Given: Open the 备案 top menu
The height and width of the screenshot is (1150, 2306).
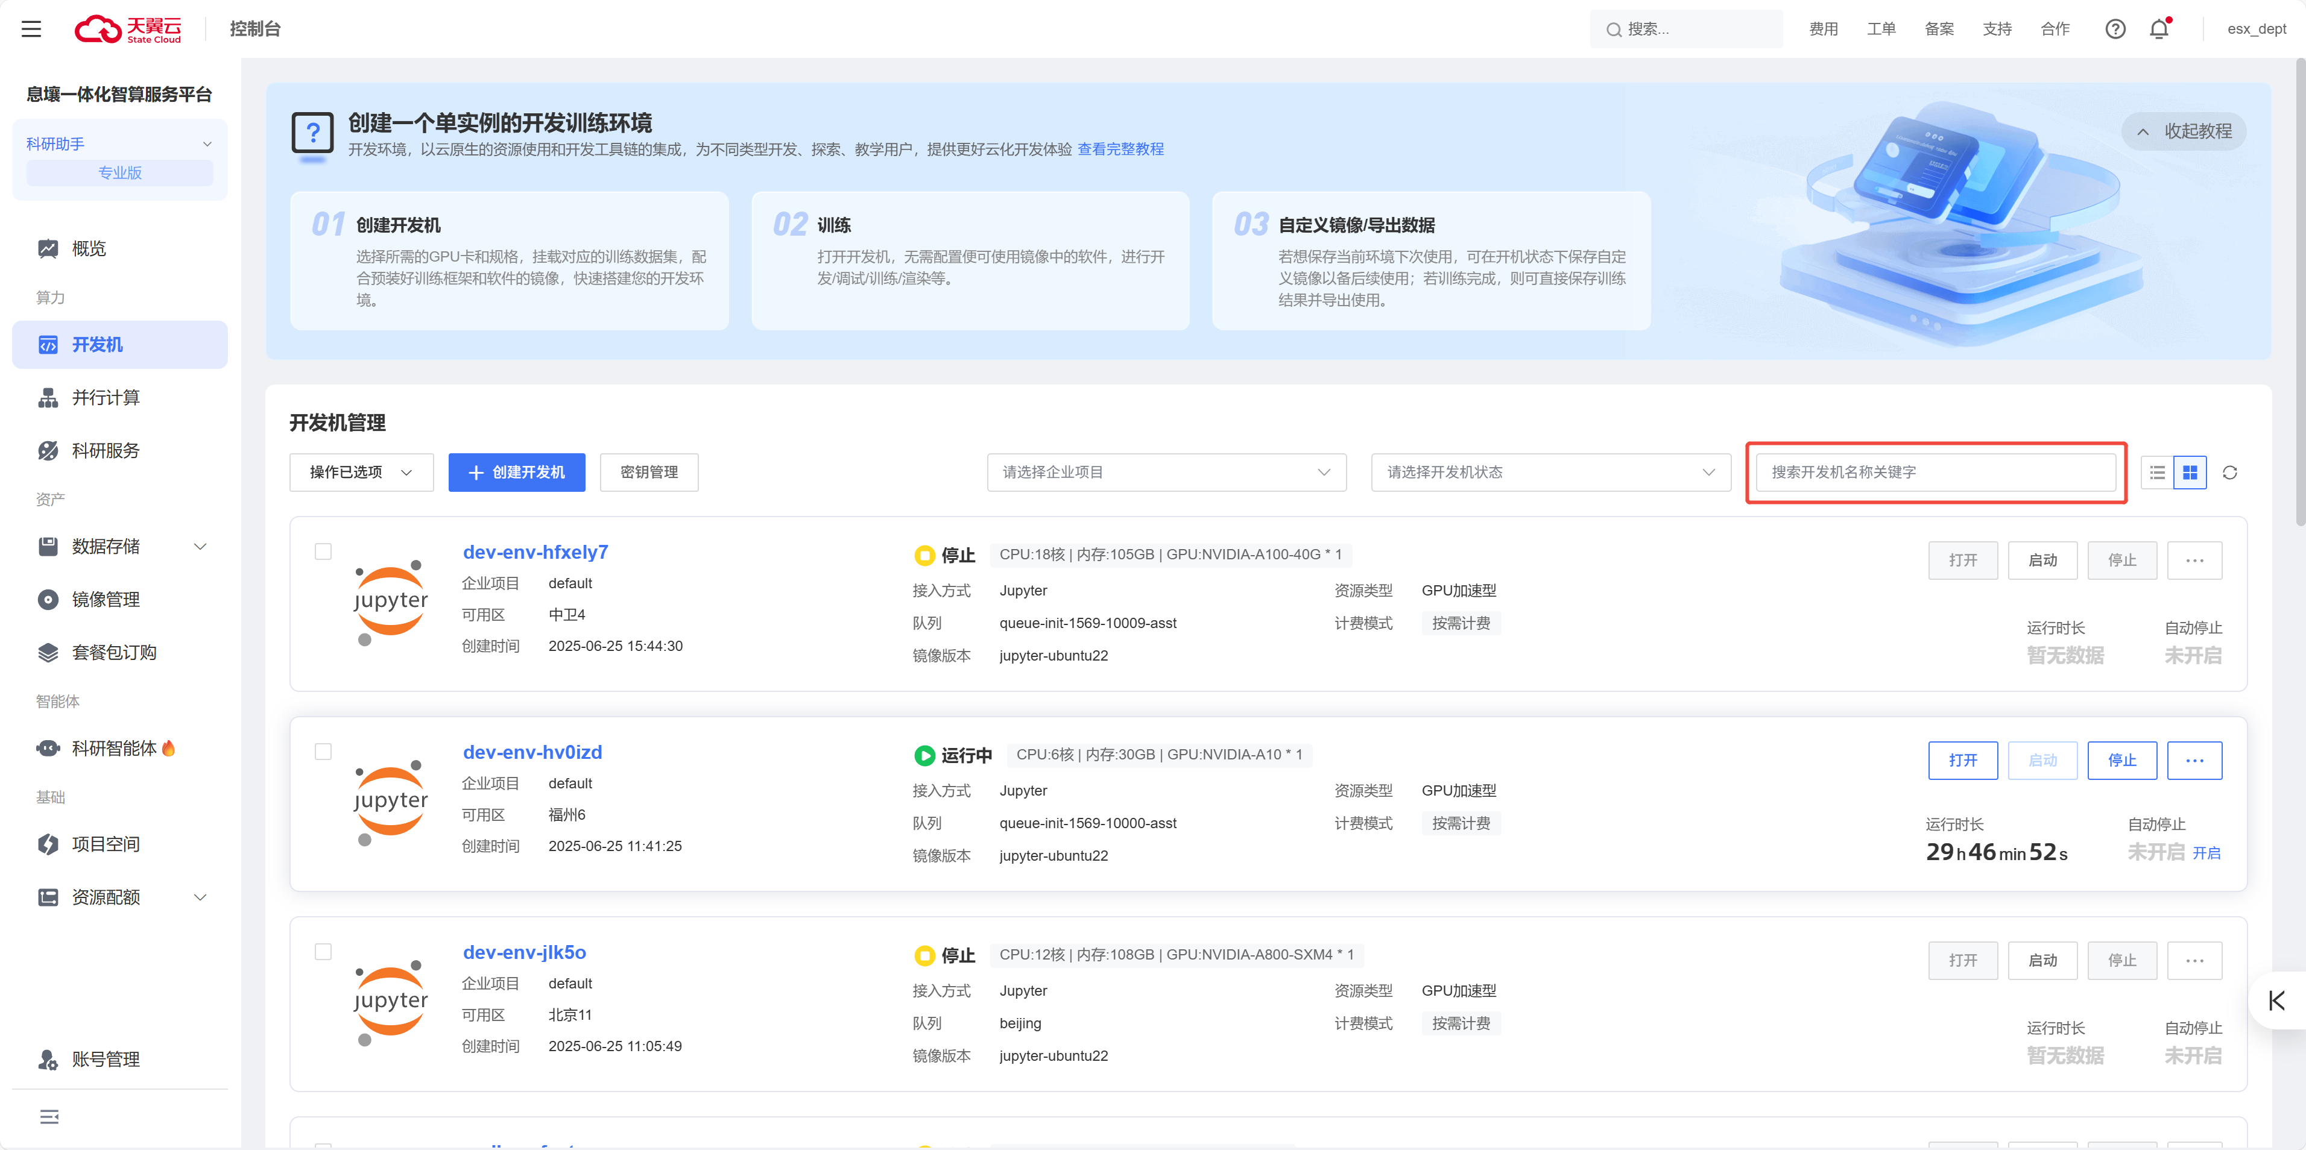Looking at the screenshot, I should pos(1939,29).
